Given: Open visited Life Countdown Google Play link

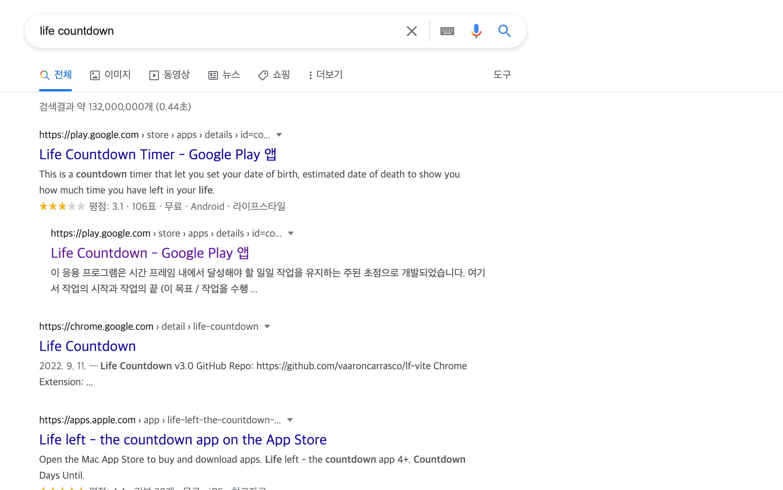Looking at the screenshot, I should (x=150, y=253).
